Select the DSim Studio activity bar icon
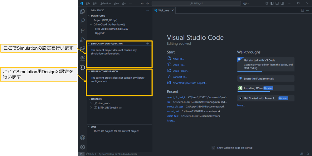 pos(82,67)
